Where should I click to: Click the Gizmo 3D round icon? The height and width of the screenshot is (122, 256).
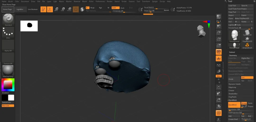tap(76, 9)
